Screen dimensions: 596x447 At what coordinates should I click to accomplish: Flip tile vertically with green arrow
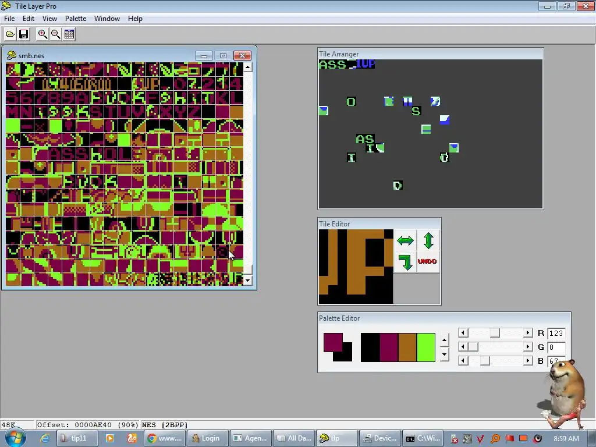428,240
